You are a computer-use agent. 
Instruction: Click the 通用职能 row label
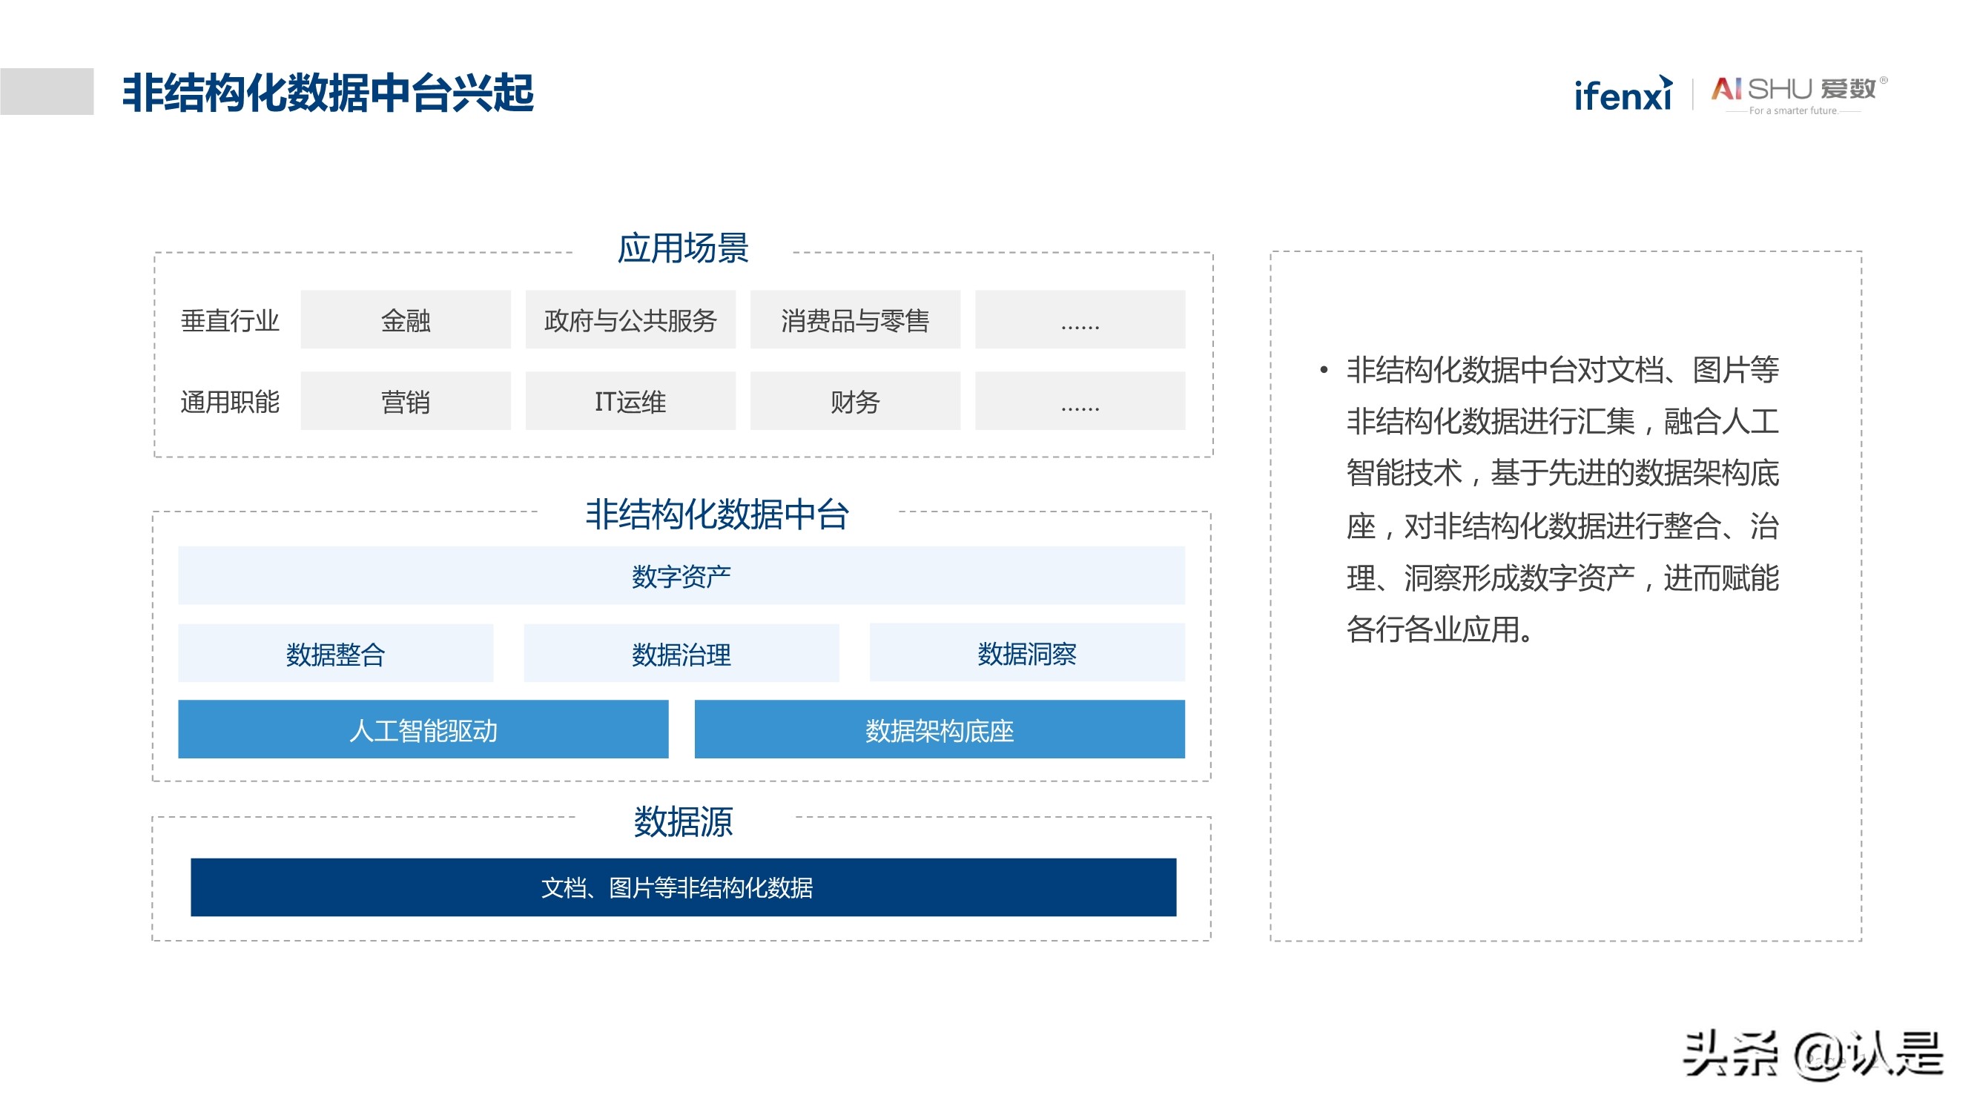click(229, 402)
